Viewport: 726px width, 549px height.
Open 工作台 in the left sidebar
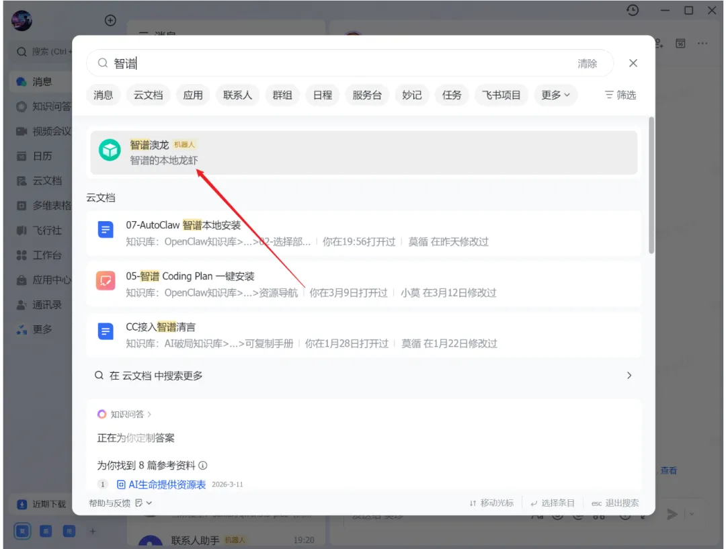click(x=41, y=255)
